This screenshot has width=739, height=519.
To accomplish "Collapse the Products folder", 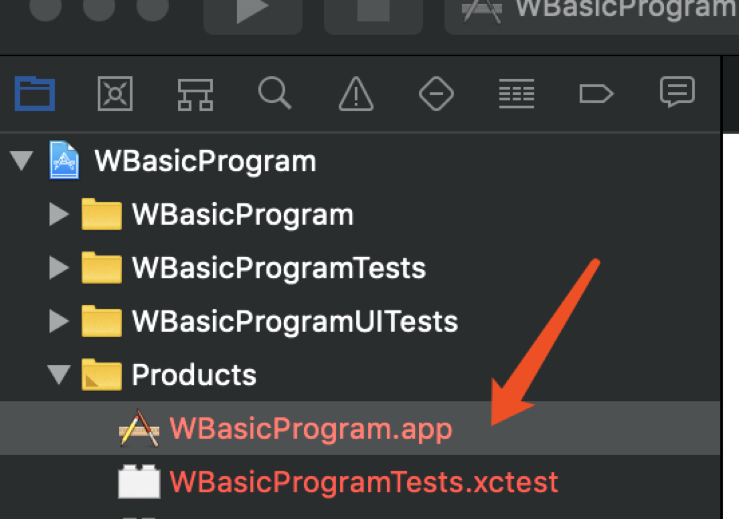I will tap(60, 375).
